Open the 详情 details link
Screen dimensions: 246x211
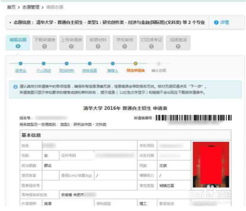224,23
